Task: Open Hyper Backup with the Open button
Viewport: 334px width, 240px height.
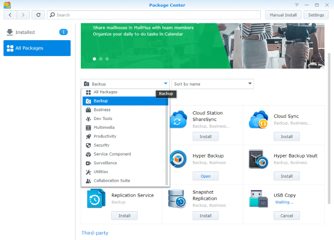Action: coord(205,176)
